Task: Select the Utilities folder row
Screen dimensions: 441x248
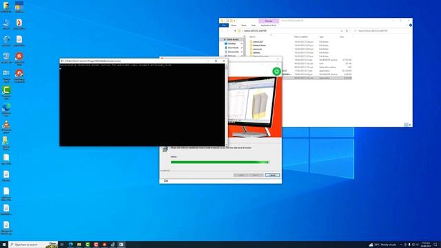Action: (x=300, y=52)
